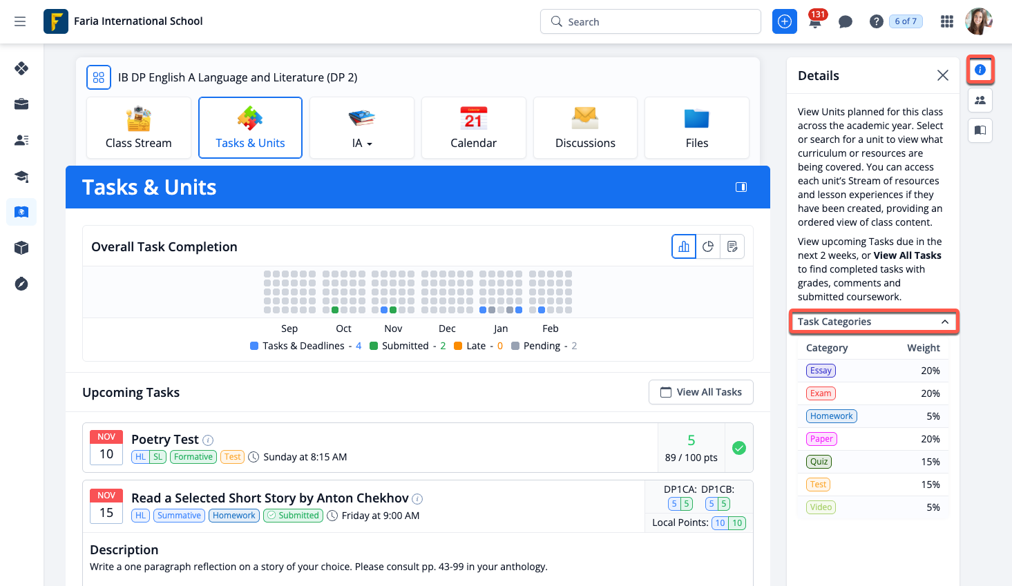Image resolution: width=1012 pixels, height=586 pixels.
Task: Collapse the Task Categories section
Action: coord(944,322)
